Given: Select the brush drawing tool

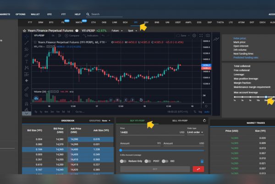Looking at the screenshot, I should (x=27, y=56).
